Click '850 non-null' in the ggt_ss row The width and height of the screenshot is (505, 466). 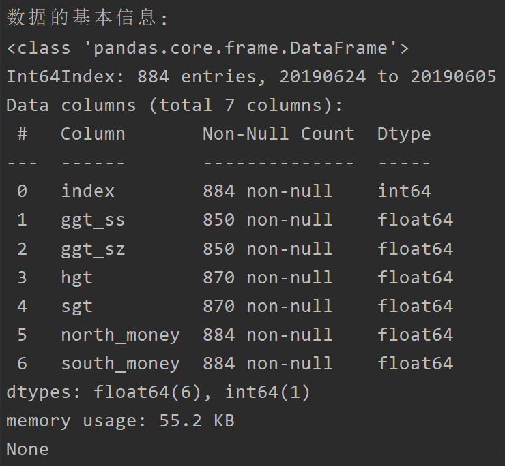pos(268,220)
